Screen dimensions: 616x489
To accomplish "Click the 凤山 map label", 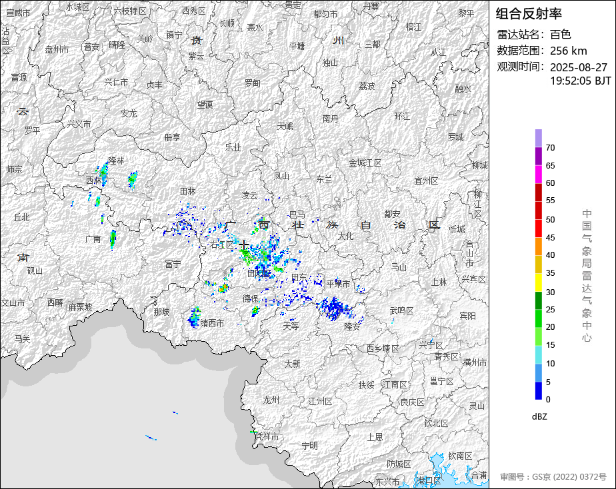I will 281,176.
